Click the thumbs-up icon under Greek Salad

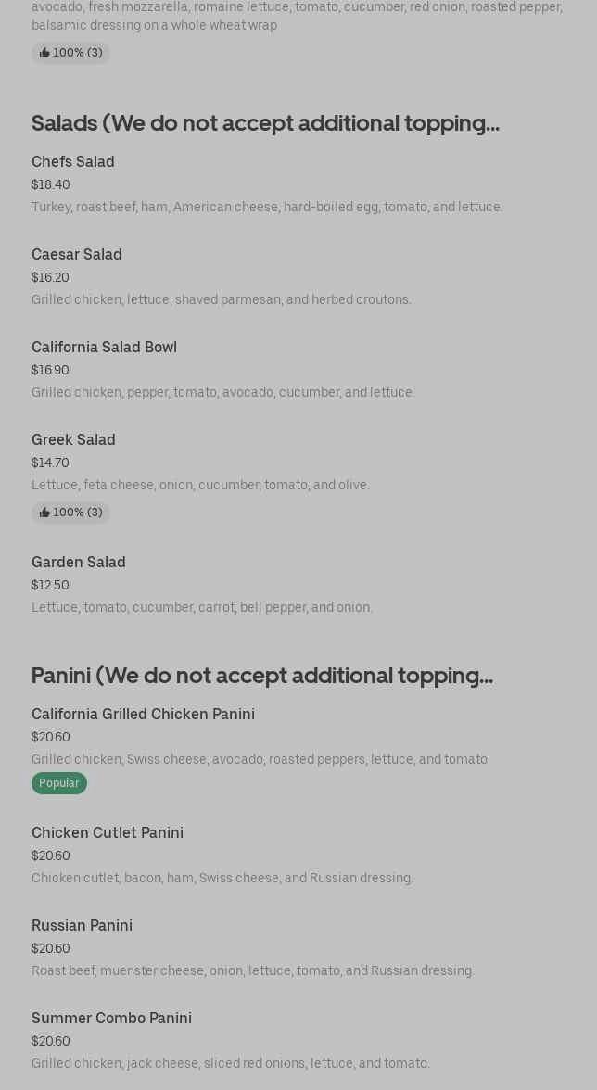[x=44, y=513]
